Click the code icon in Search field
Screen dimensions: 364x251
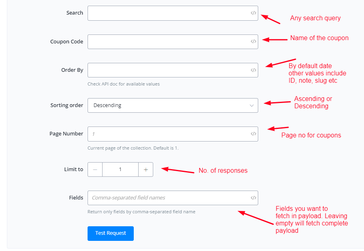coord(253,13)
